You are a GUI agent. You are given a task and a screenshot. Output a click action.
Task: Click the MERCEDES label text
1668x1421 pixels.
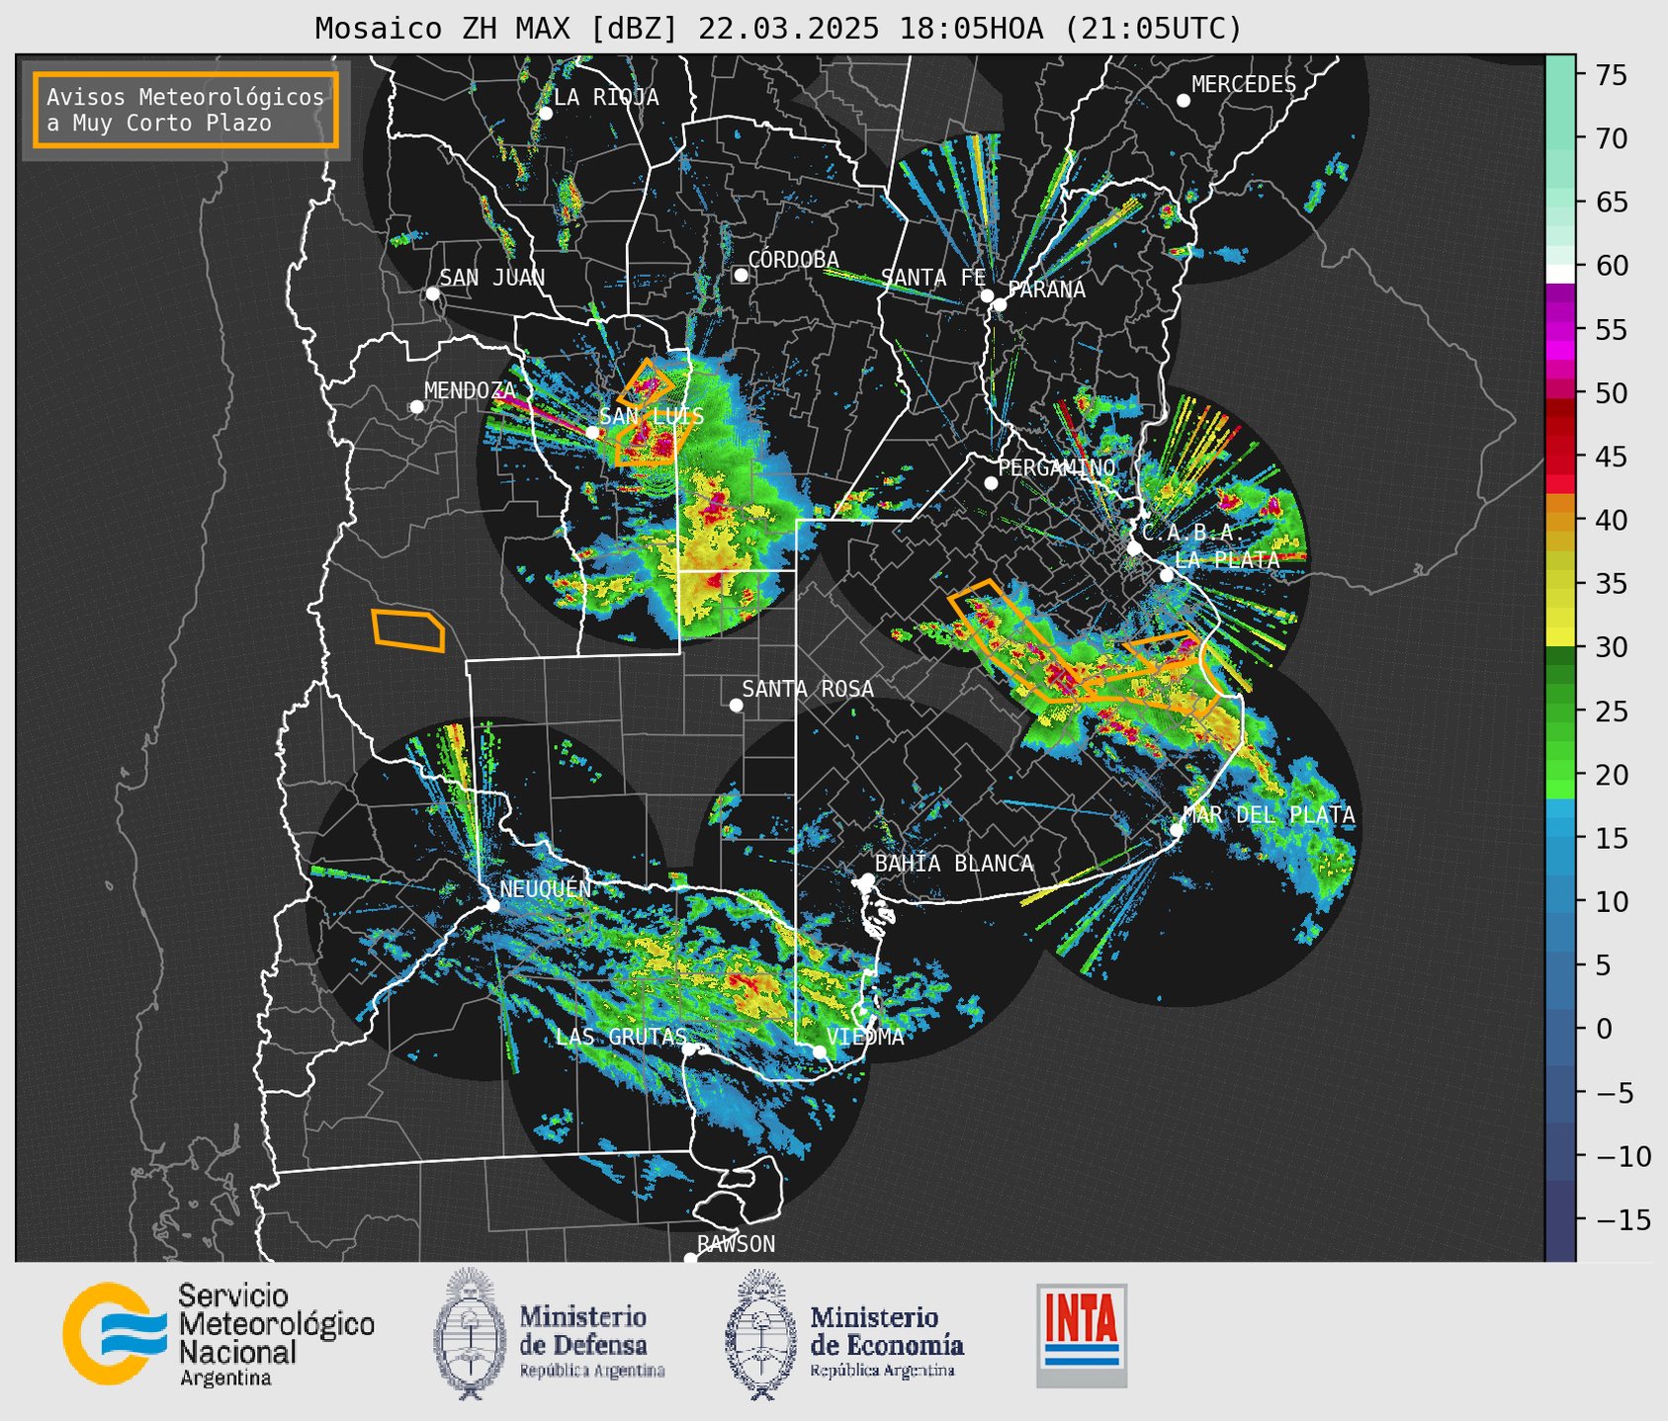pyautogui.click(x=1244, y=85)
